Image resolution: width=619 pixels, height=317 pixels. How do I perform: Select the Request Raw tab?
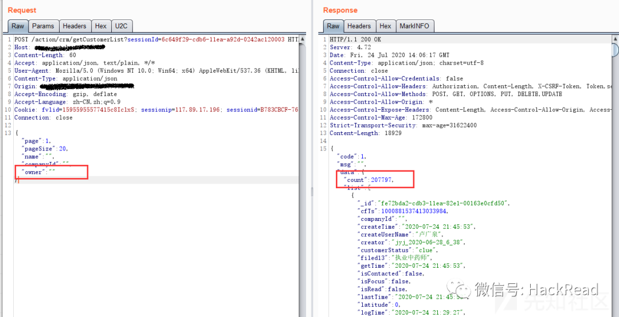pos(18,26)
